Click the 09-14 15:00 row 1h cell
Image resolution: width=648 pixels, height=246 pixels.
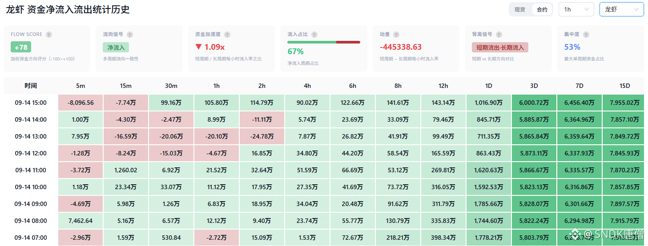pos(217,103)
